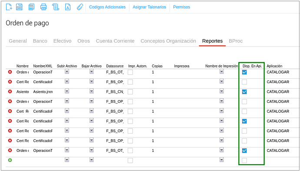Open Subir Archivo dropdown in Asiento row
300x171 pixels.
pyautogui.click(x=67, y=91)
